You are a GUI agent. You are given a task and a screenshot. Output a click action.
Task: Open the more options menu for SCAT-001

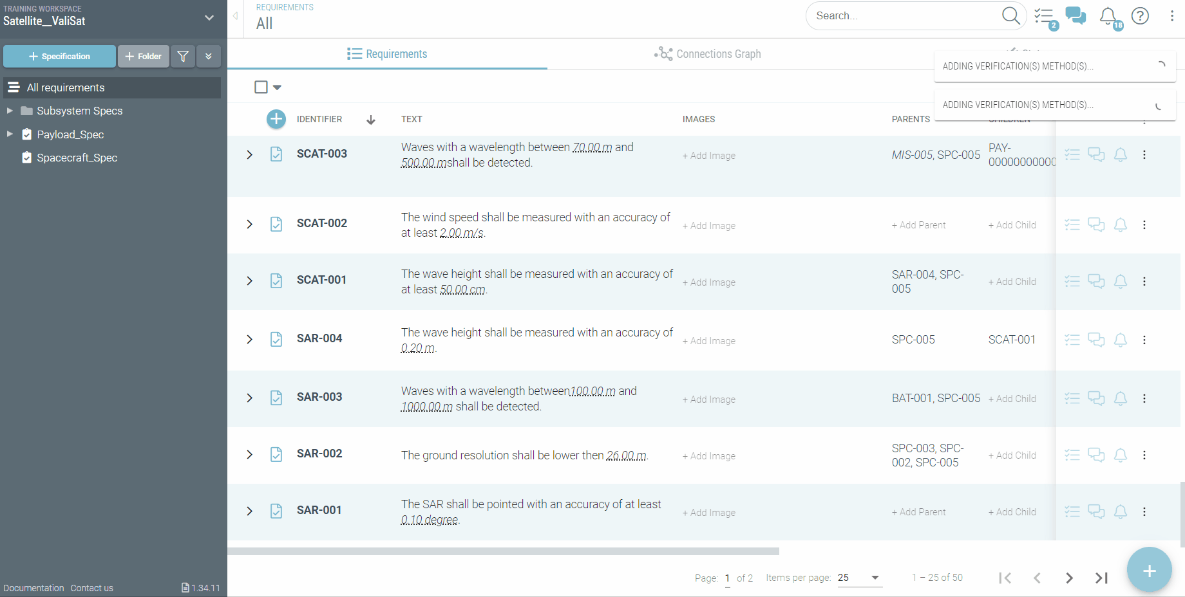(1144, 281)
